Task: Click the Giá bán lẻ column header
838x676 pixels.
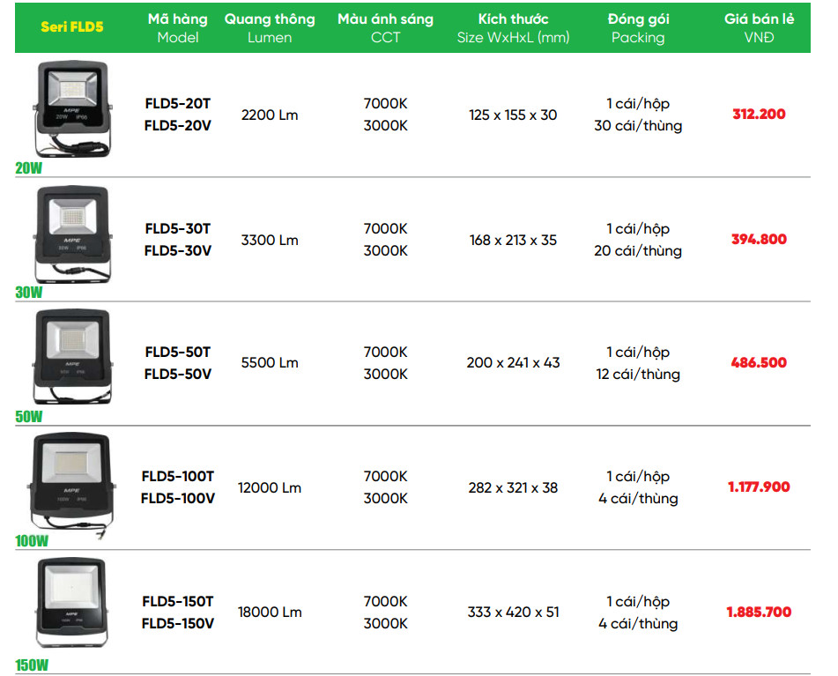Action: click(x=759, y=27)
